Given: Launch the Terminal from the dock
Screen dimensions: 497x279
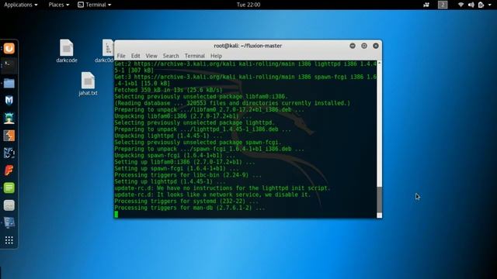Looking at the screenshot, I should point(9,65).
